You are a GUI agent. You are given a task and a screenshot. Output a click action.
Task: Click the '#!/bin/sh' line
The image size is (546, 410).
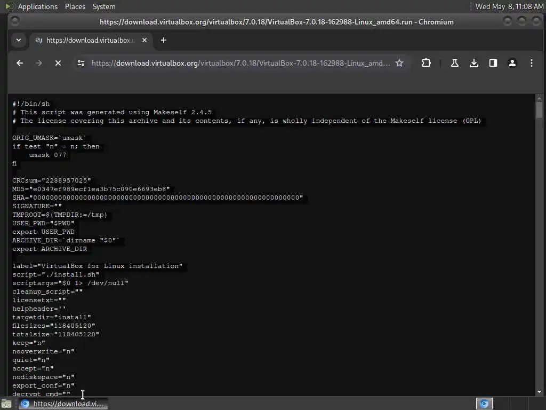click(31, 104)
